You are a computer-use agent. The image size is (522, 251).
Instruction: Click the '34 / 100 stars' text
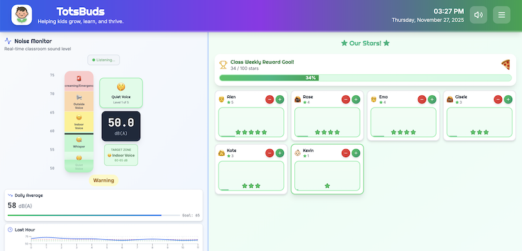pyautogui.click(x=244, y=68)
